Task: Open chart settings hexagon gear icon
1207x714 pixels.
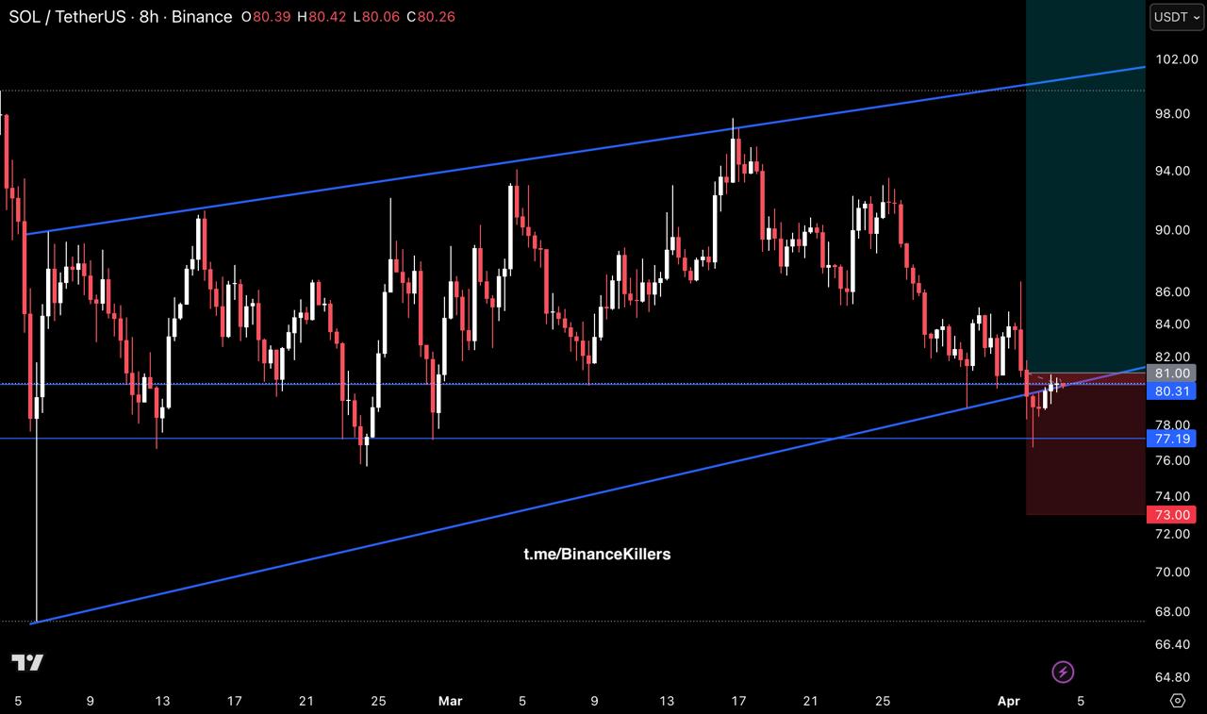Action: pos(1177,700)
